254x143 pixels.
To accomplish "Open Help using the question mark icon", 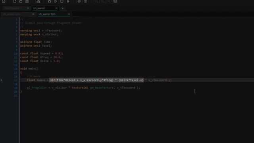I will (85, 2).
